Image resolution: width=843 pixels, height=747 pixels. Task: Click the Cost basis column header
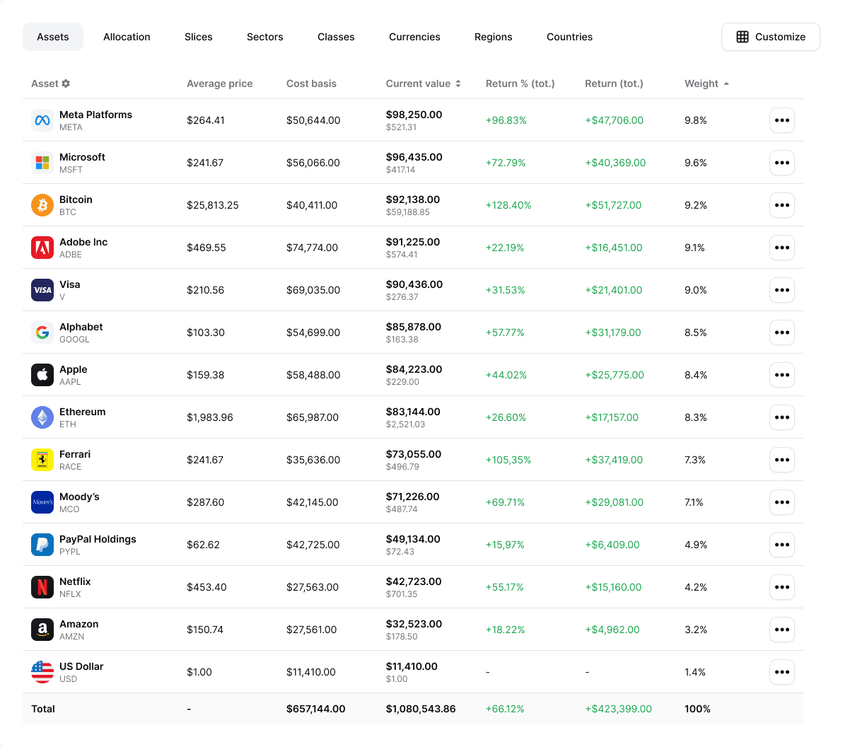pyautogui.click(x=311, y=84)
